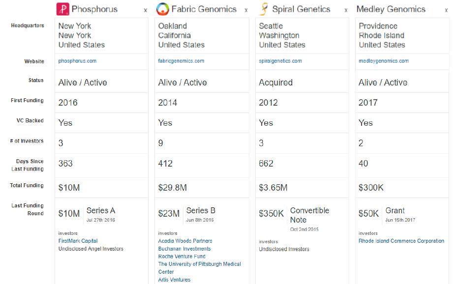Open Rhode Island Commerce Corporation link
The image size is (456, 284).
coord(401,241)
